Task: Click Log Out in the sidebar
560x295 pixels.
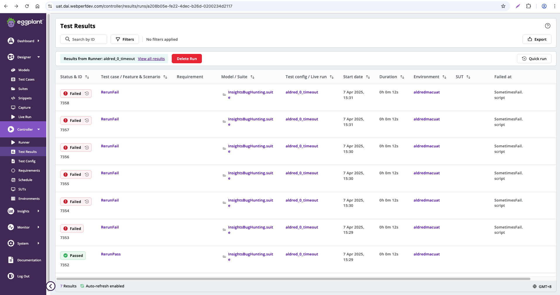Action: [23, 276]
